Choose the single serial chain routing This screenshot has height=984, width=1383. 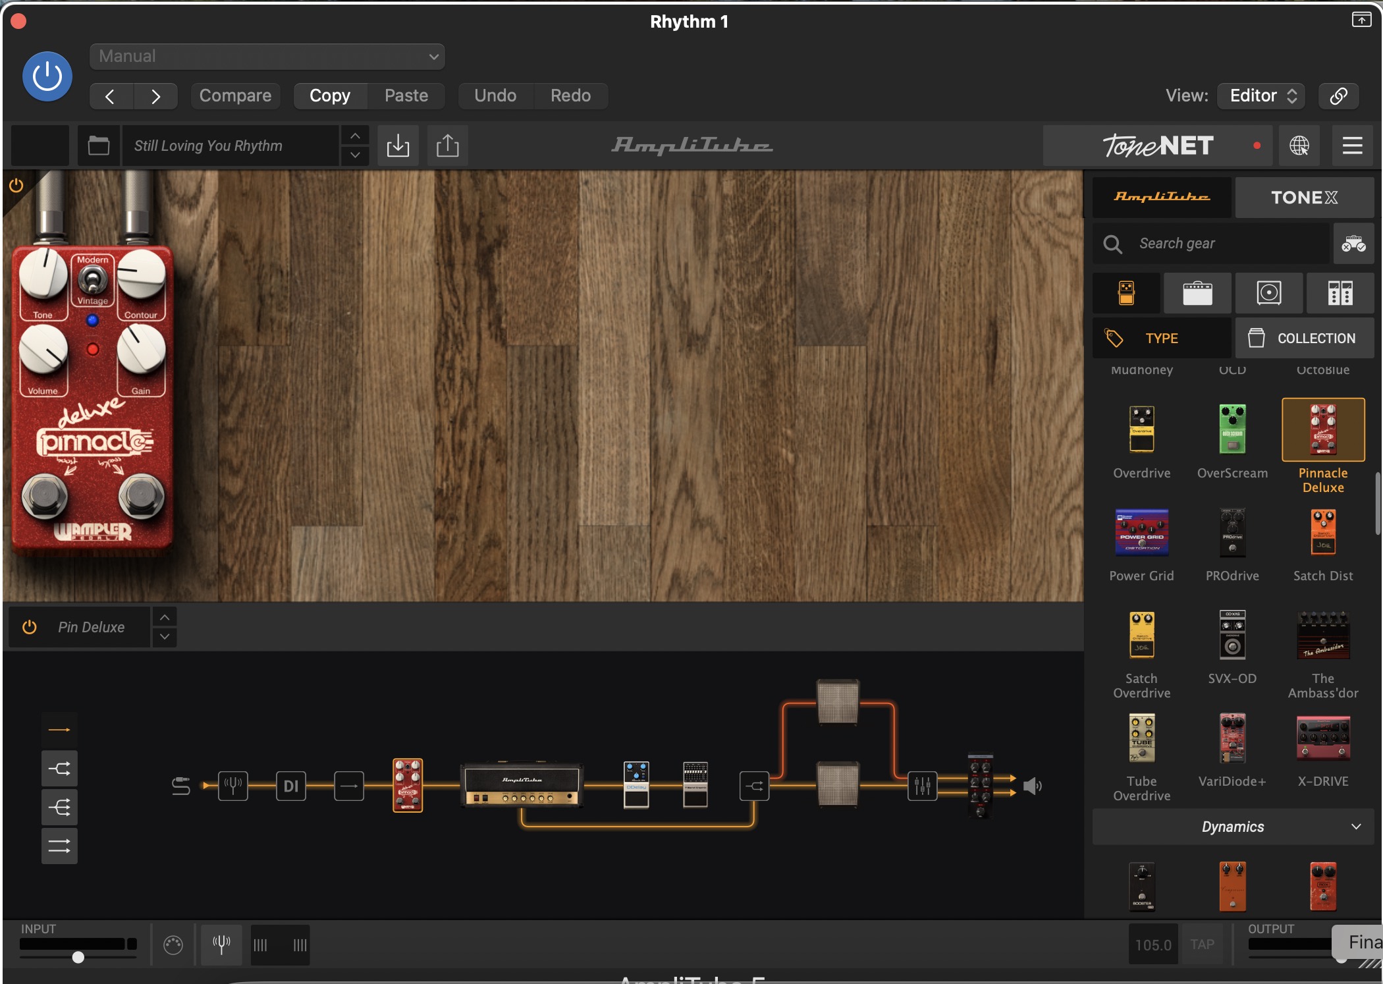click(x=59, y=730)
